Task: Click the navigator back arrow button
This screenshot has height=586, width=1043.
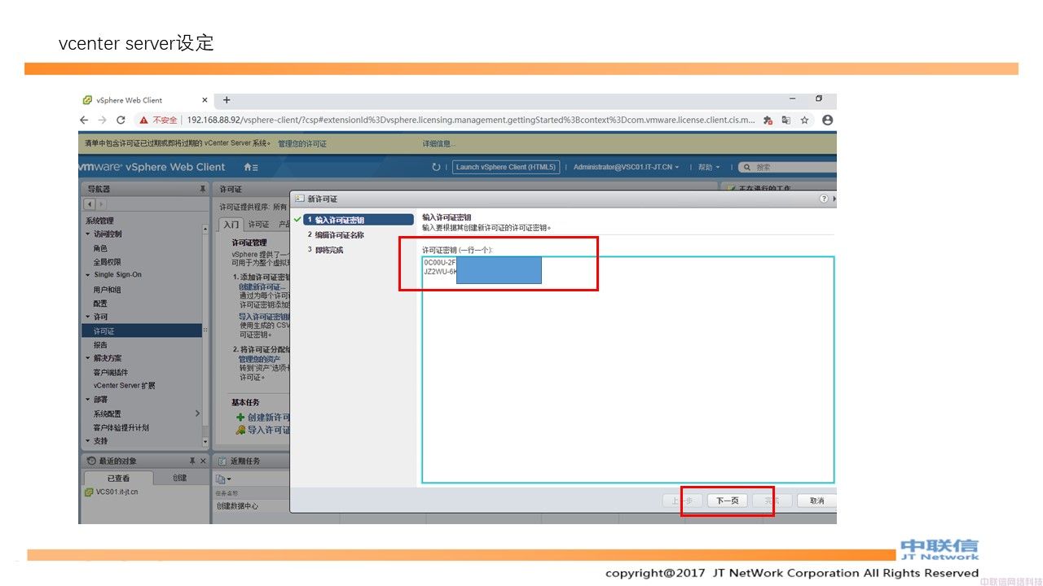Action: (89, 203)
